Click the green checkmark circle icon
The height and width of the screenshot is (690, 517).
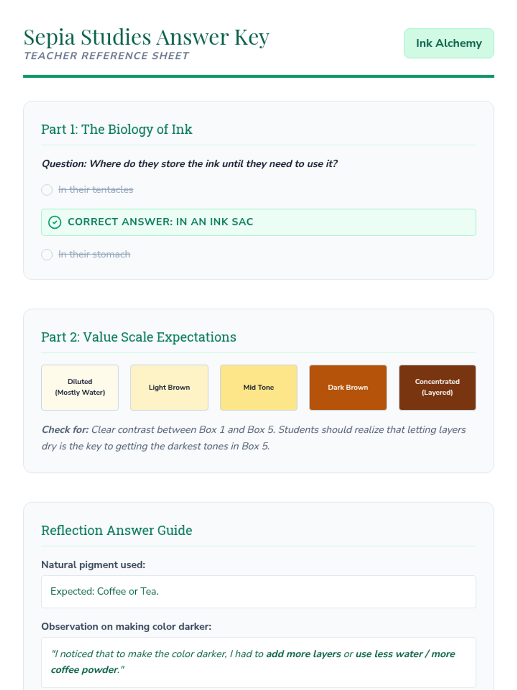[55, 222]
